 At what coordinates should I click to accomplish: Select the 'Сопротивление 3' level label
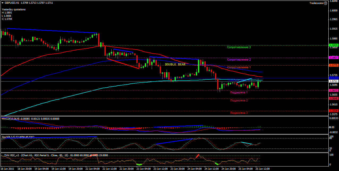coord(239,47)
